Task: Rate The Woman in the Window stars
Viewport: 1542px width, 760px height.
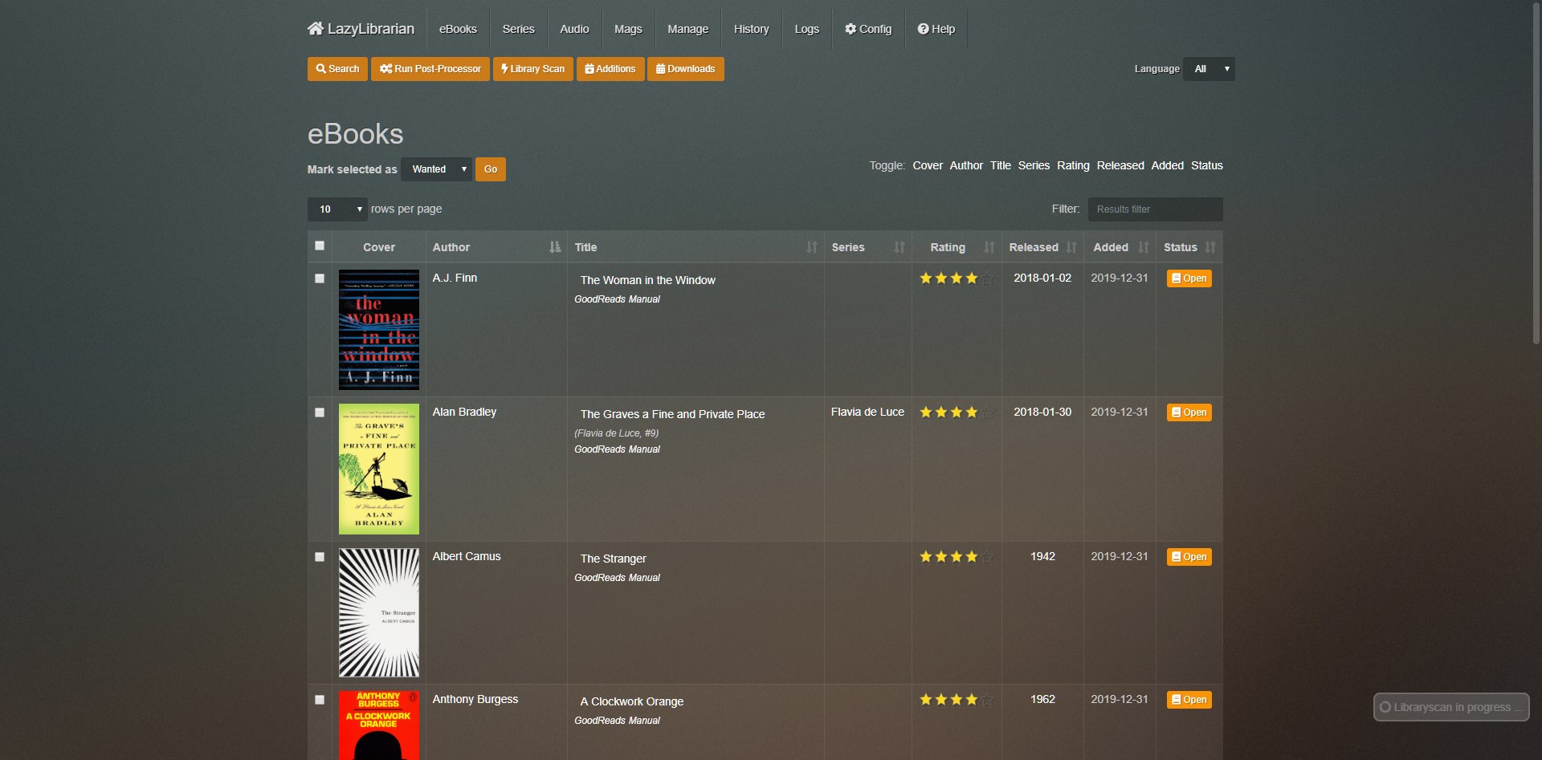Action: 956,278
